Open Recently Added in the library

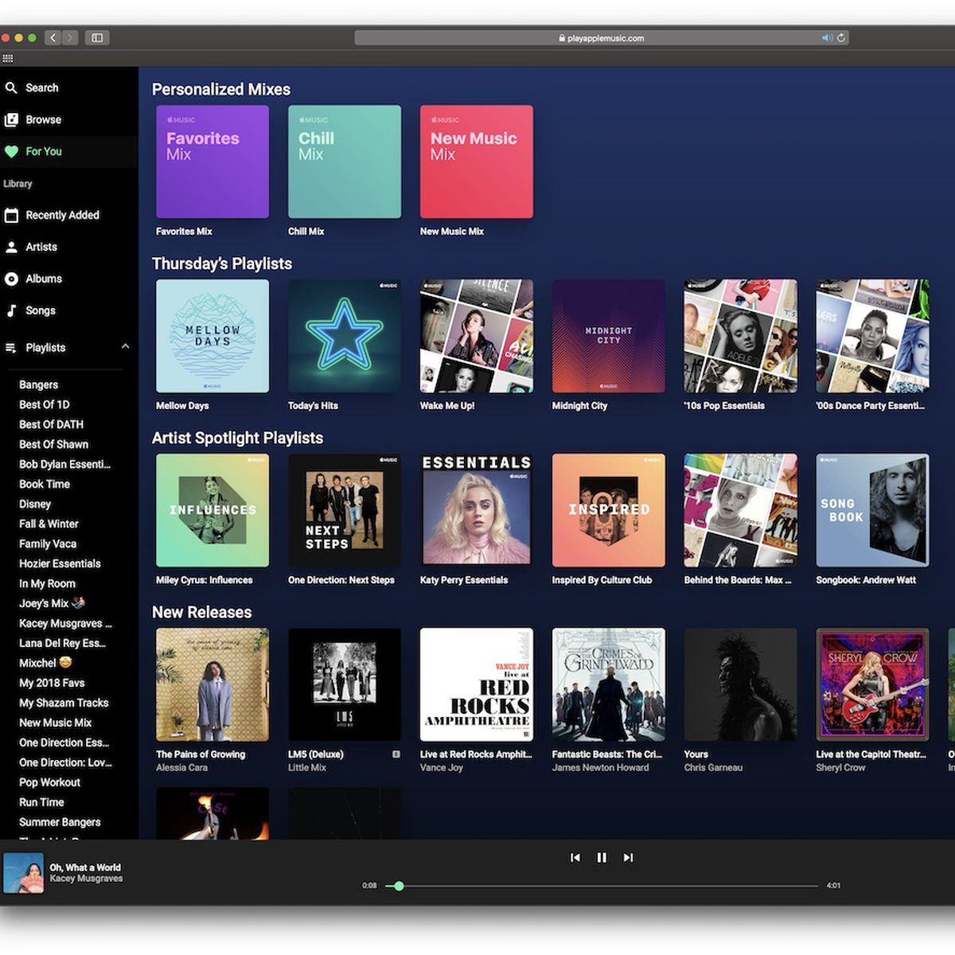point(13,215)
